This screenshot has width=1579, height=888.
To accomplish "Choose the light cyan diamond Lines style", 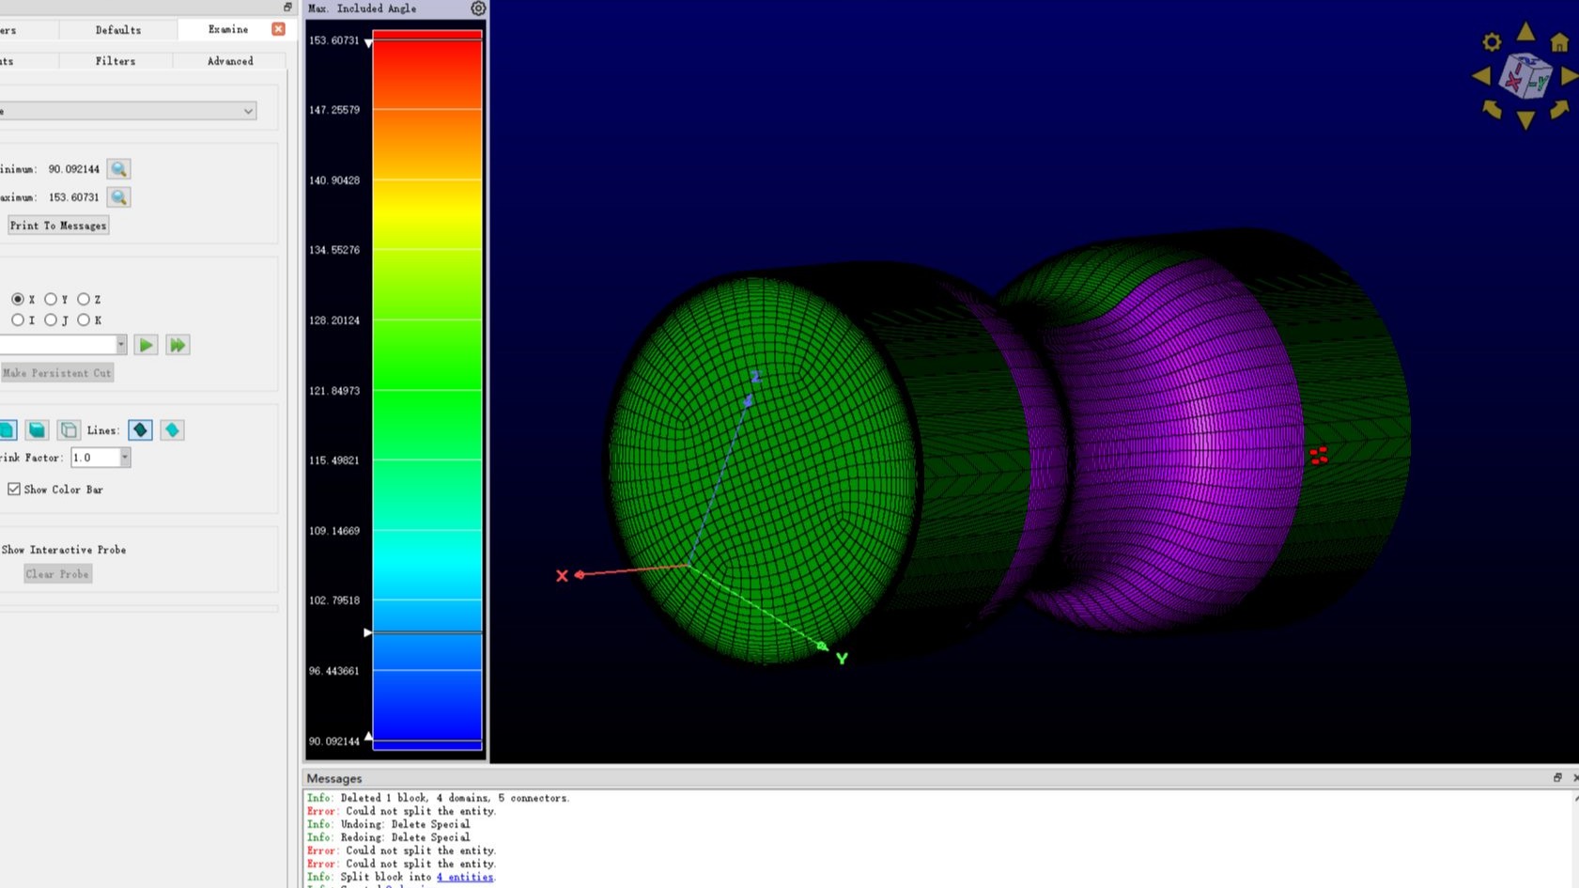I will [172, 430].
